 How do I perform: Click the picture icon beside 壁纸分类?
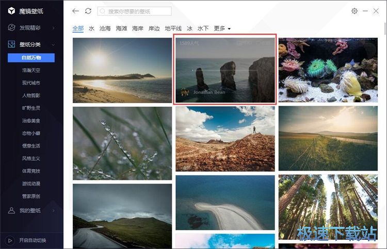pos(11,44)
